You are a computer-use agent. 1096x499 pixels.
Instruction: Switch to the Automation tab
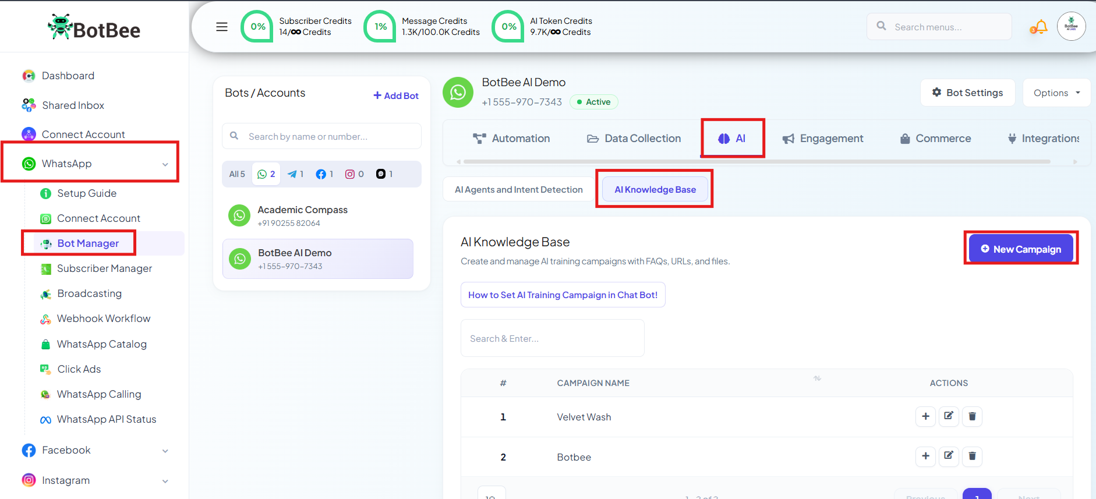(511, 139)
